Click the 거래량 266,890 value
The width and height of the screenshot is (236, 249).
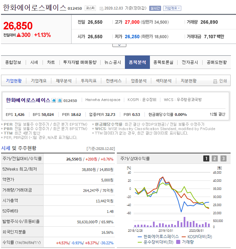click(x=209, y=22)
